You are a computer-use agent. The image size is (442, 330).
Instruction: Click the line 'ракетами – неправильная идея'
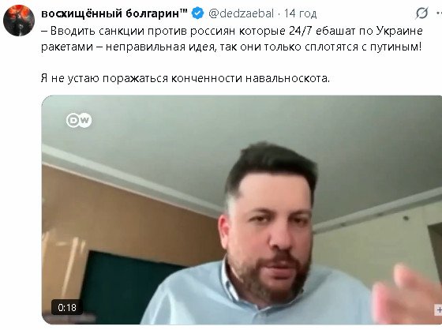click(231, 47)
